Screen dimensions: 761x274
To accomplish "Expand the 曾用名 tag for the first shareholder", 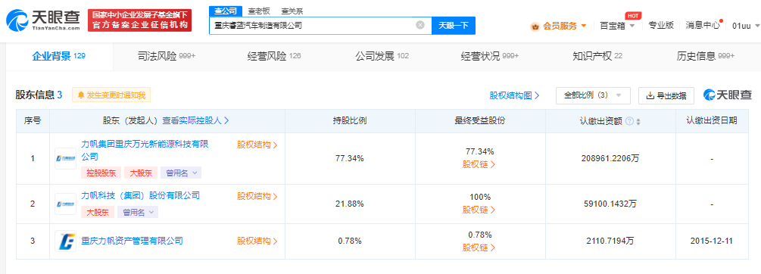I will 181,173.
